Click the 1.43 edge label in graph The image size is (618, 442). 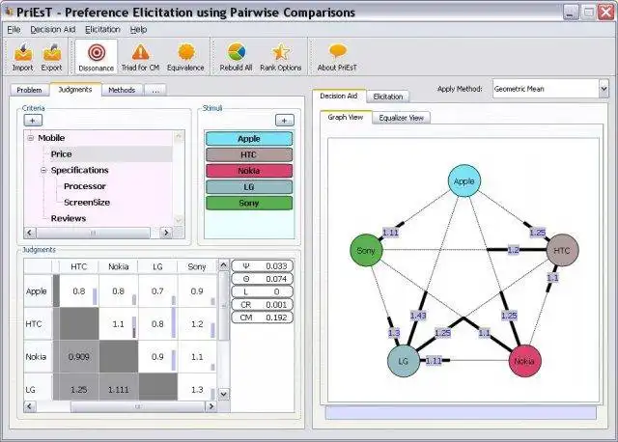click(x=418, y=316)
